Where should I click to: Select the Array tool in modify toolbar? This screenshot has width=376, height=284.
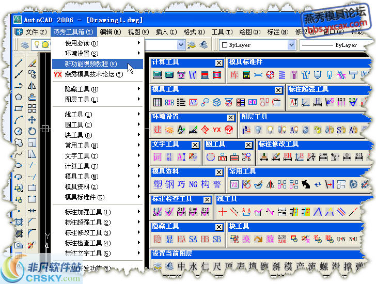point(32,108)
